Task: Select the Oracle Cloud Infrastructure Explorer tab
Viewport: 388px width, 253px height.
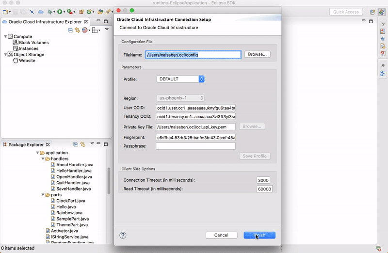Action: point(45,22)
